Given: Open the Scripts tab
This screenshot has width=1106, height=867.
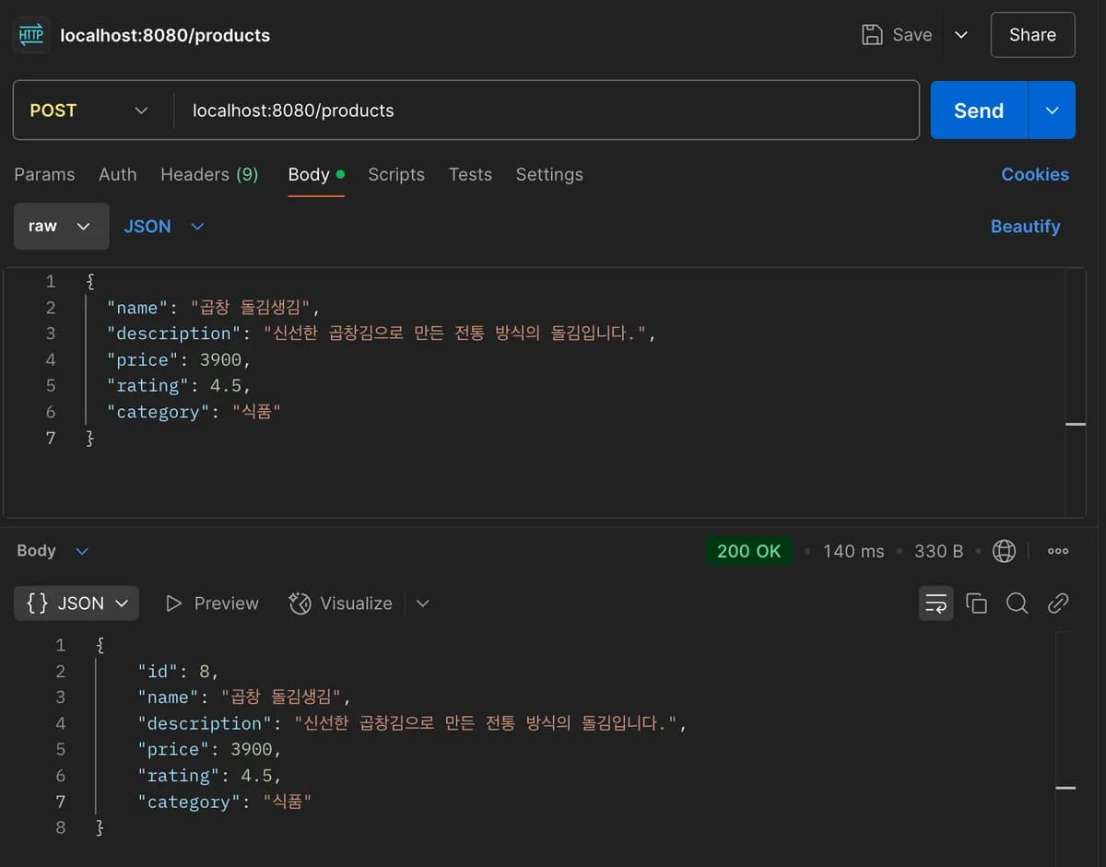Looking at the screenshot, I should click(x=396, y=174).
